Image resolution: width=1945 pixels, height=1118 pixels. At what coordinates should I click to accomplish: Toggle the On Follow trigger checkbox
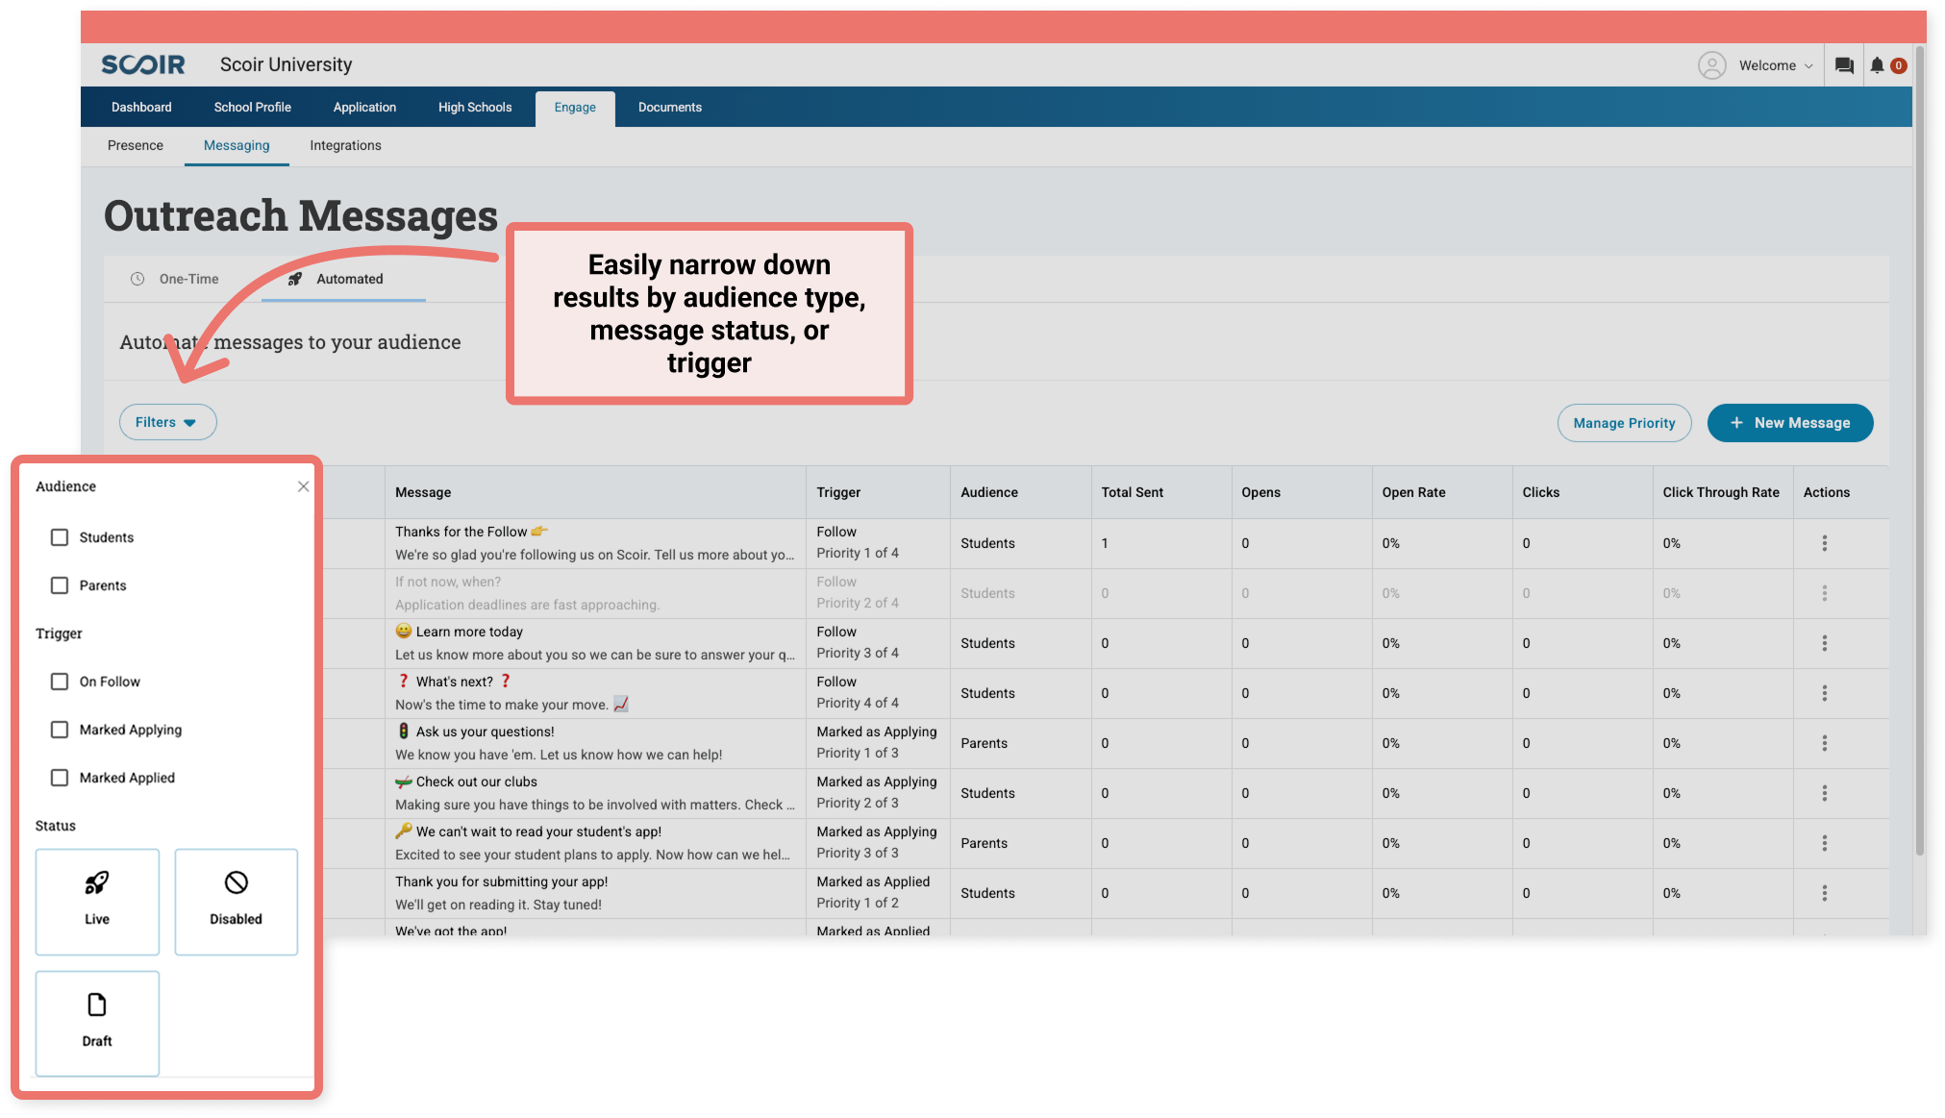coord(60,682)
